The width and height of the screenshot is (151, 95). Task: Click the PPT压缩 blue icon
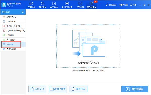click(4, 44)
